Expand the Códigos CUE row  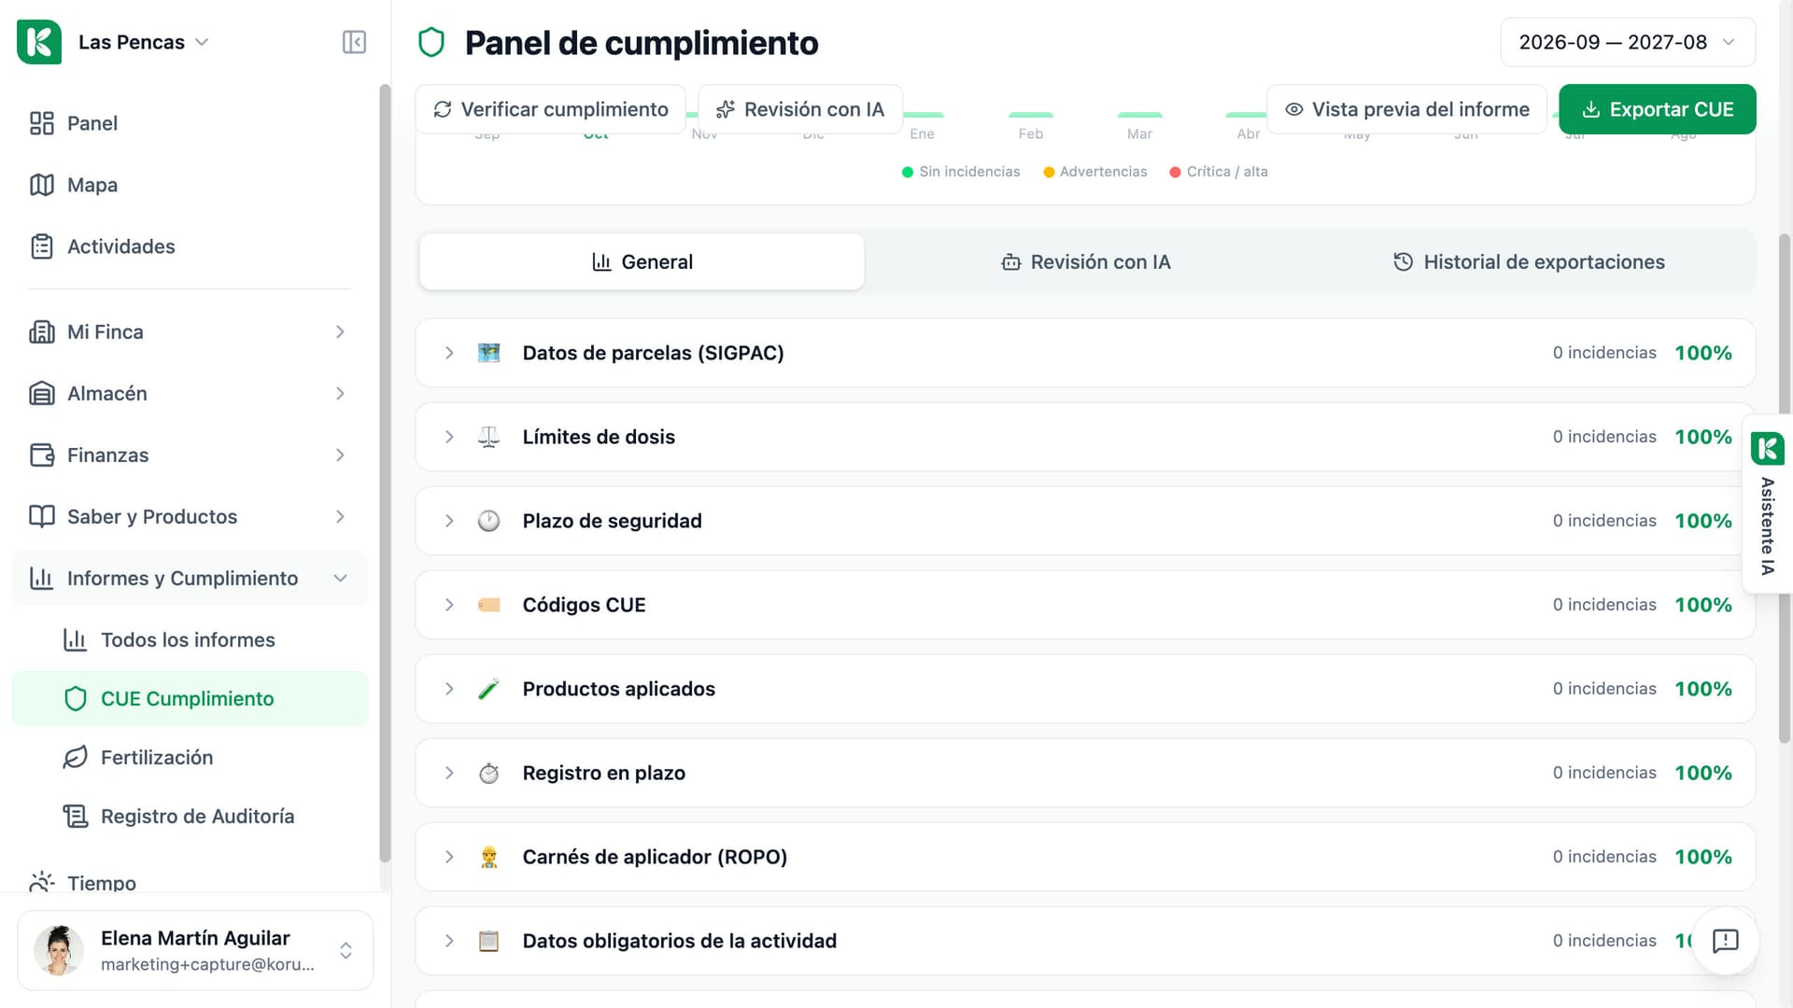point(449,605)
